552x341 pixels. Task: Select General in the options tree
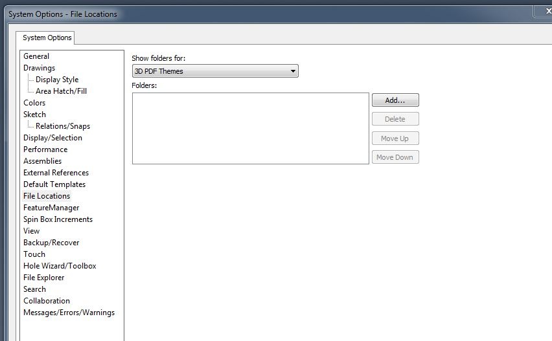[36, 56]
